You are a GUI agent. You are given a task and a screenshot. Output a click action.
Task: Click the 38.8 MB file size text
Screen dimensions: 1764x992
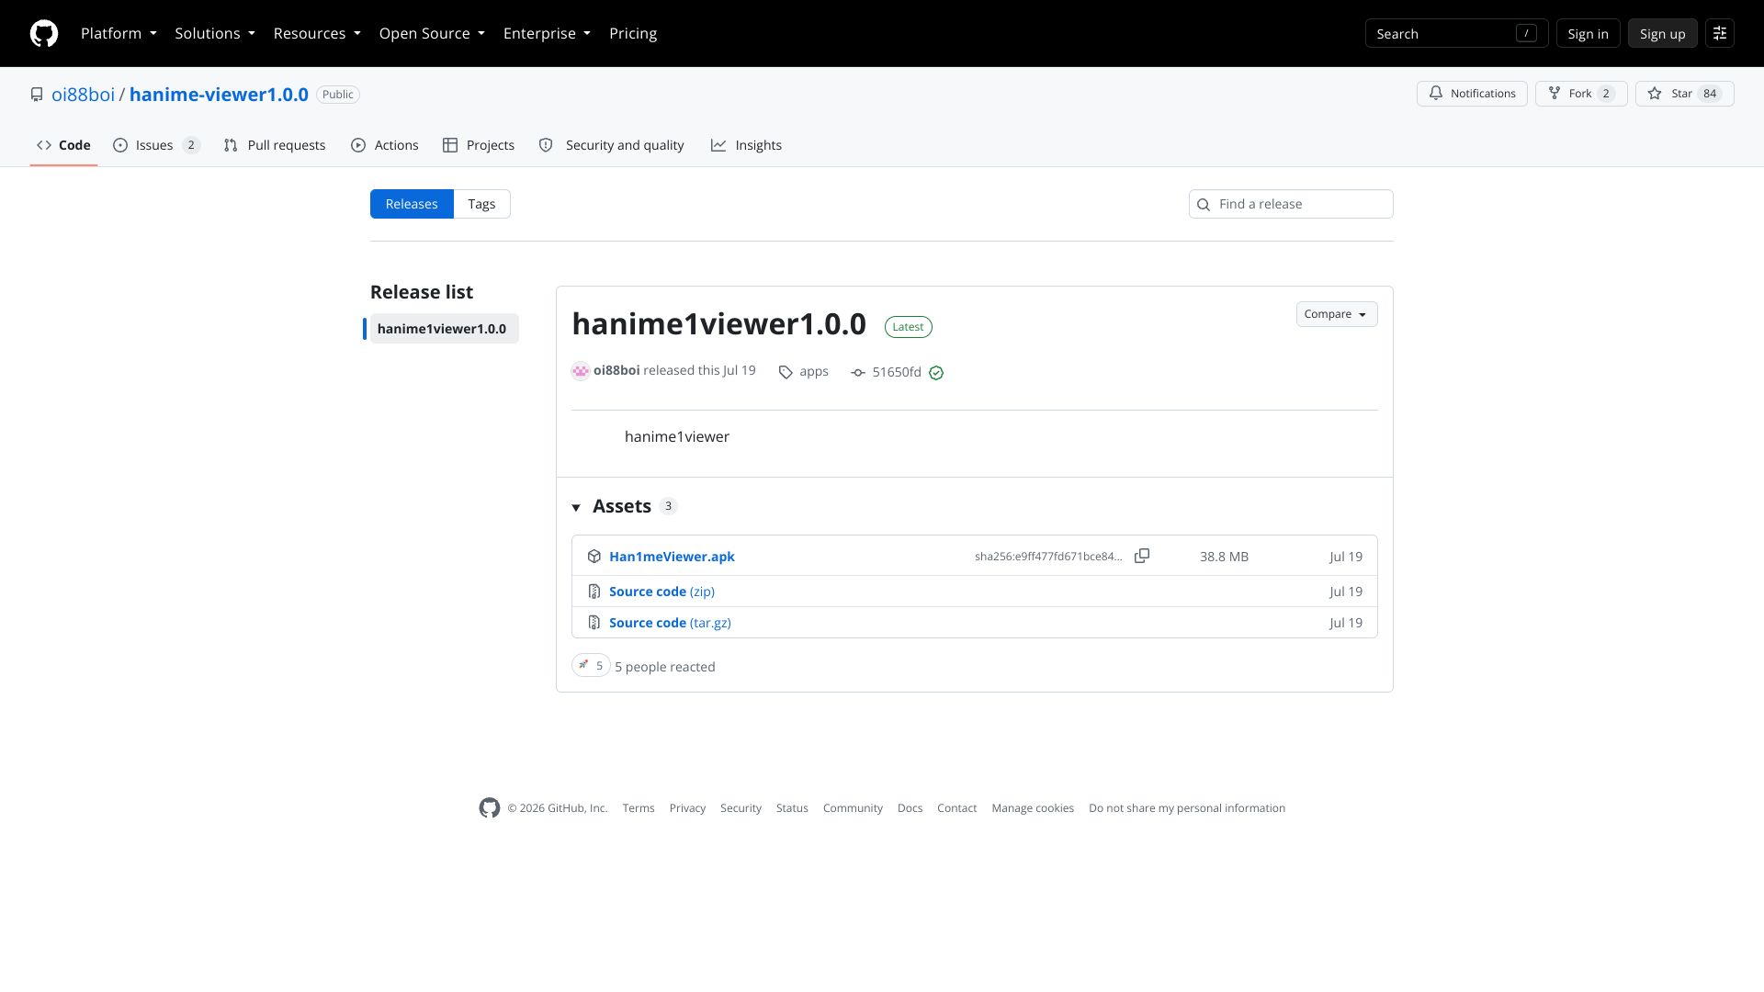(1224, 557)
